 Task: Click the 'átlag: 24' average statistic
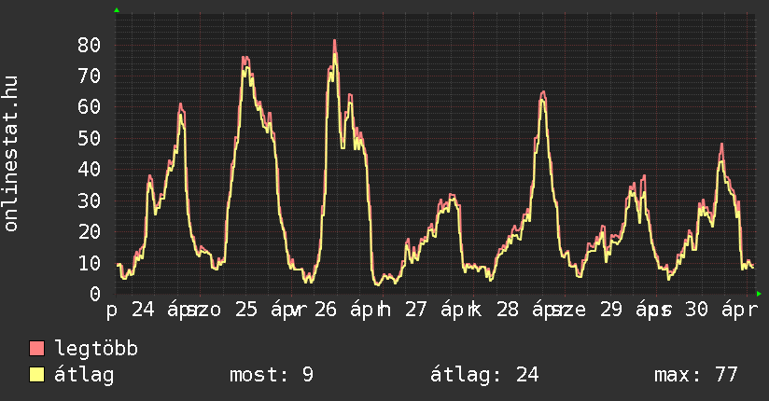[484, 375]
